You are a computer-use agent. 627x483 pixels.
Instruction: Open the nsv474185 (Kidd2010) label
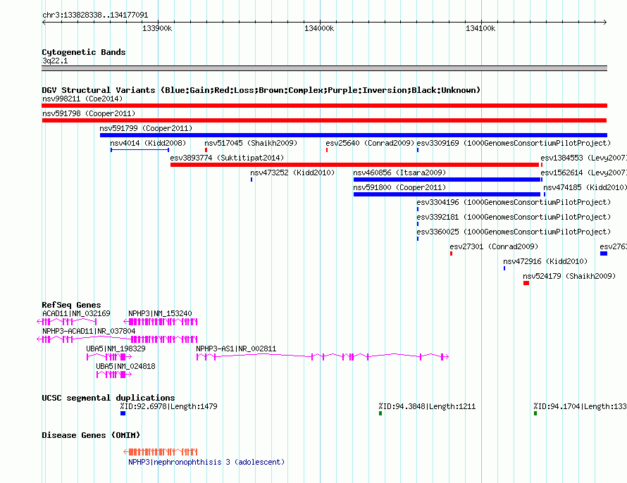(x=585, y=187)
